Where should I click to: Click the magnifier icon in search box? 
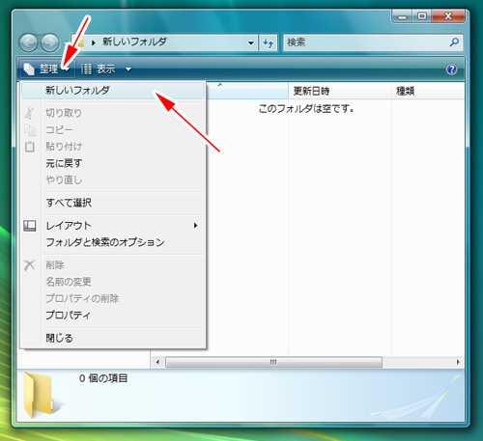tap(454, 41)
